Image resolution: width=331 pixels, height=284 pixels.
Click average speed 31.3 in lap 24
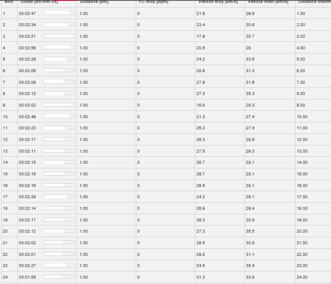pos(201,277)
